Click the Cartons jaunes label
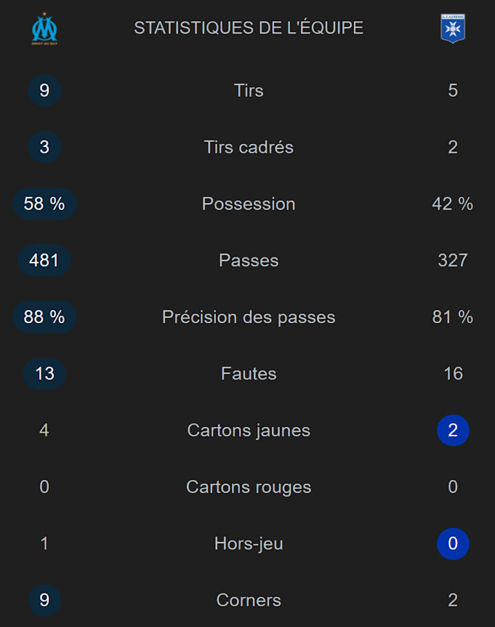This screenshot has height=627, width=495. (248, 430)
